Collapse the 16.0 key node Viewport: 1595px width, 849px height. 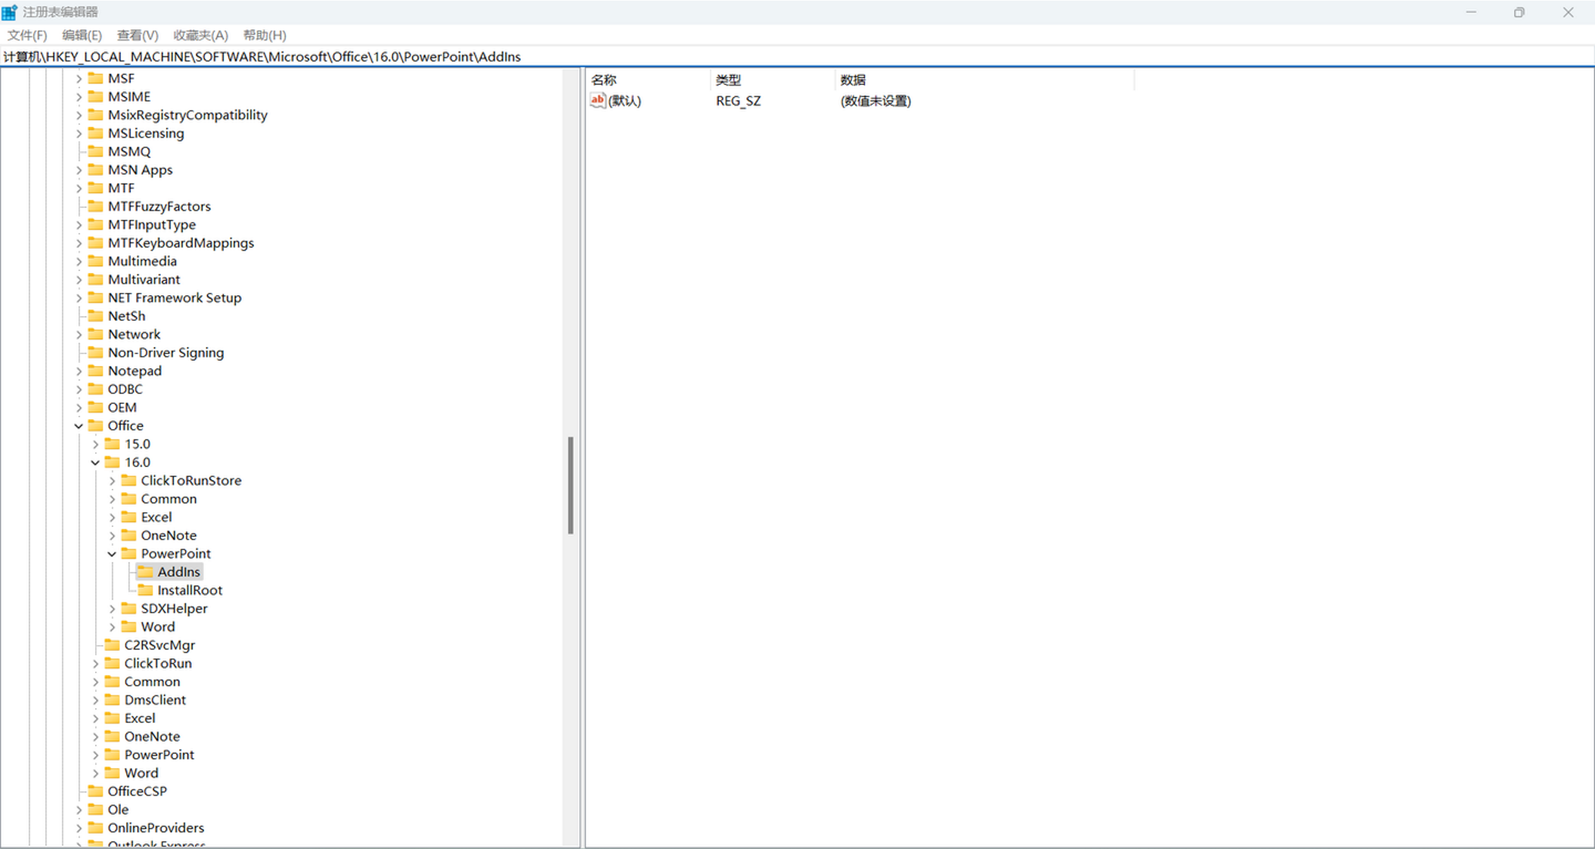tap(96, 463)
